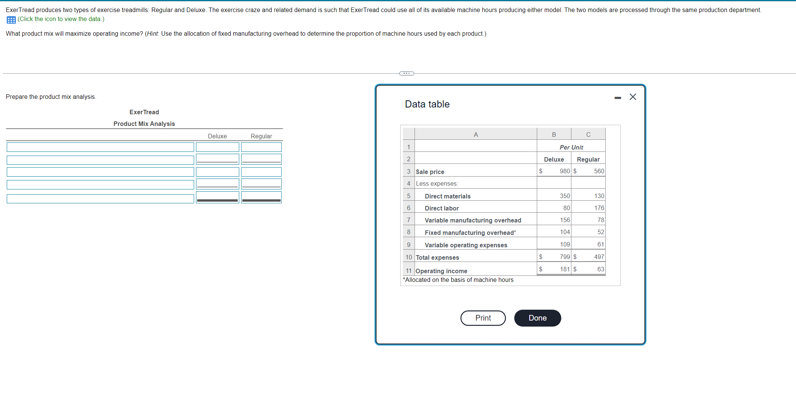Expand the ellipsis handle on the divider
The image size is (796, 401).
click(x=406, y=73)
